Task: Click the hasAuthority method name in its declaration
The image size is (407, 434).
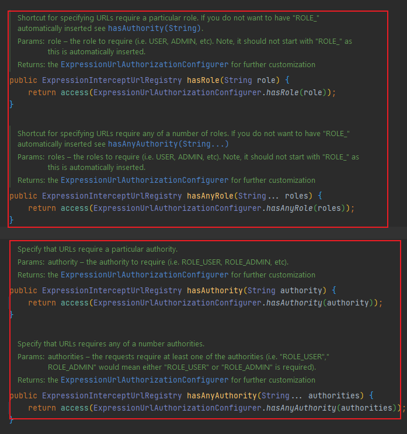Action: coord(215,291)
